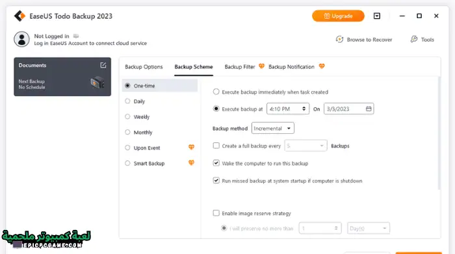Switch to the Backup Options tab

point(144,67)
